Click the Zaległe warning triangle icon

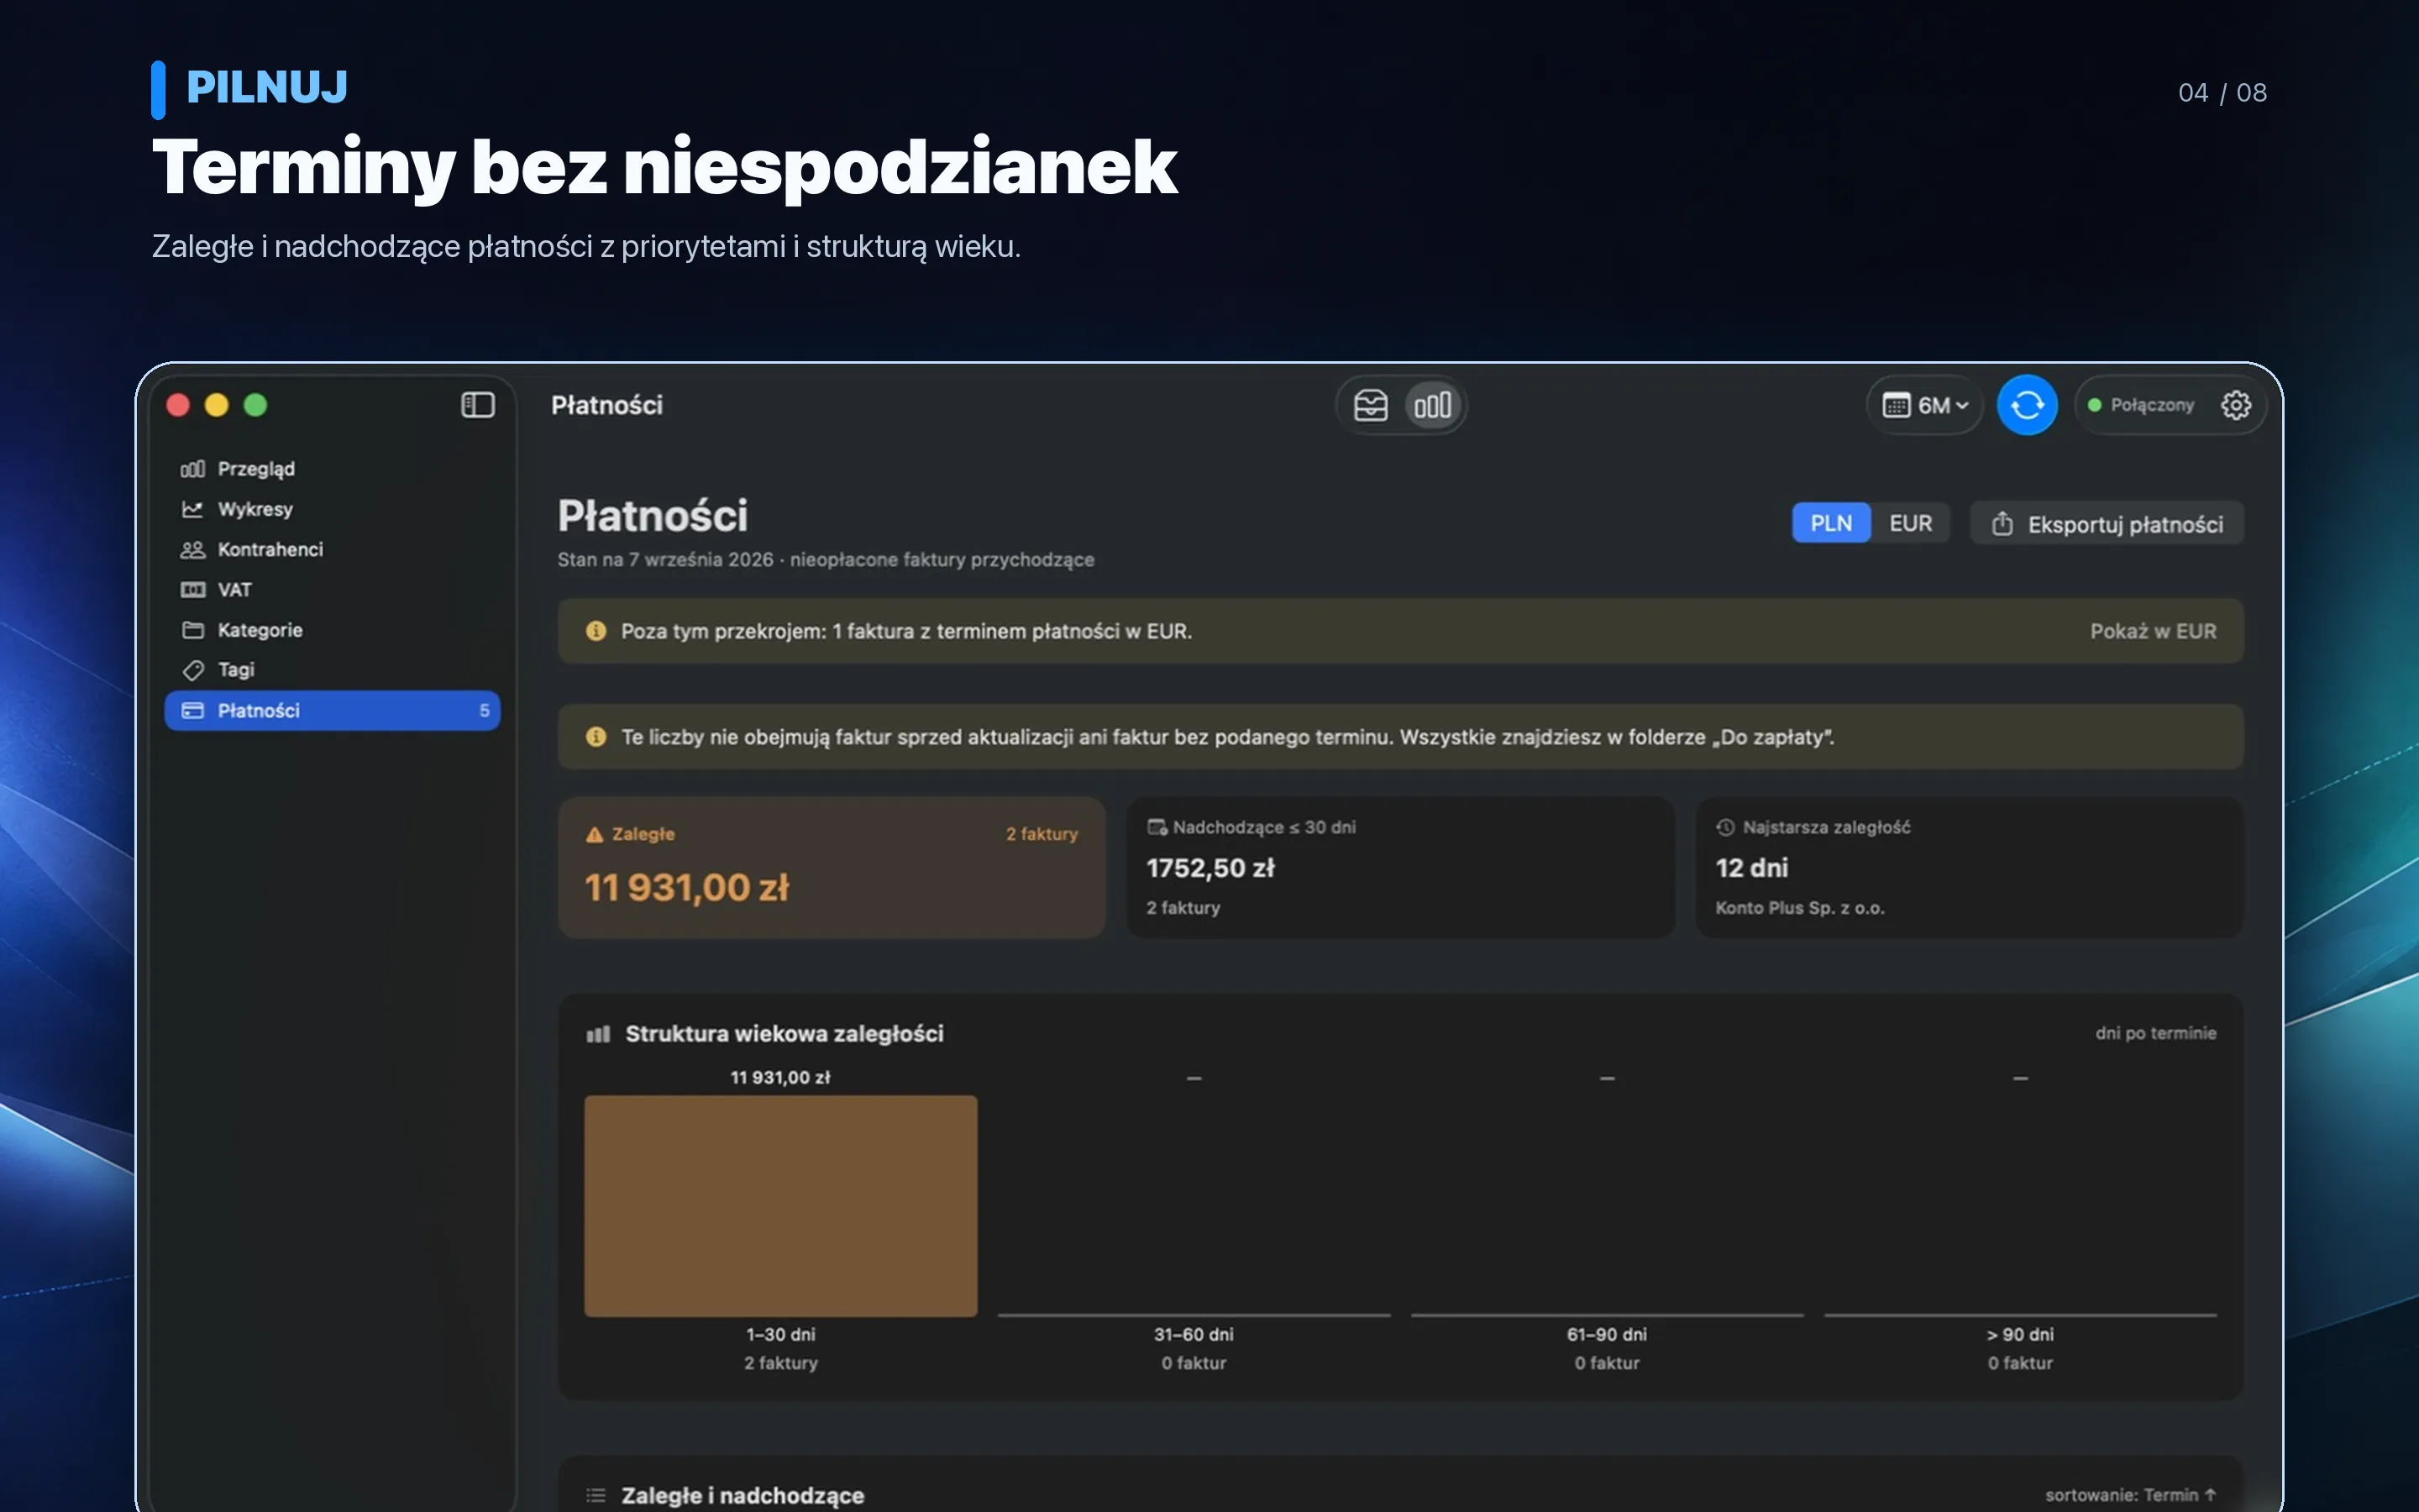(x=595, y=834)
